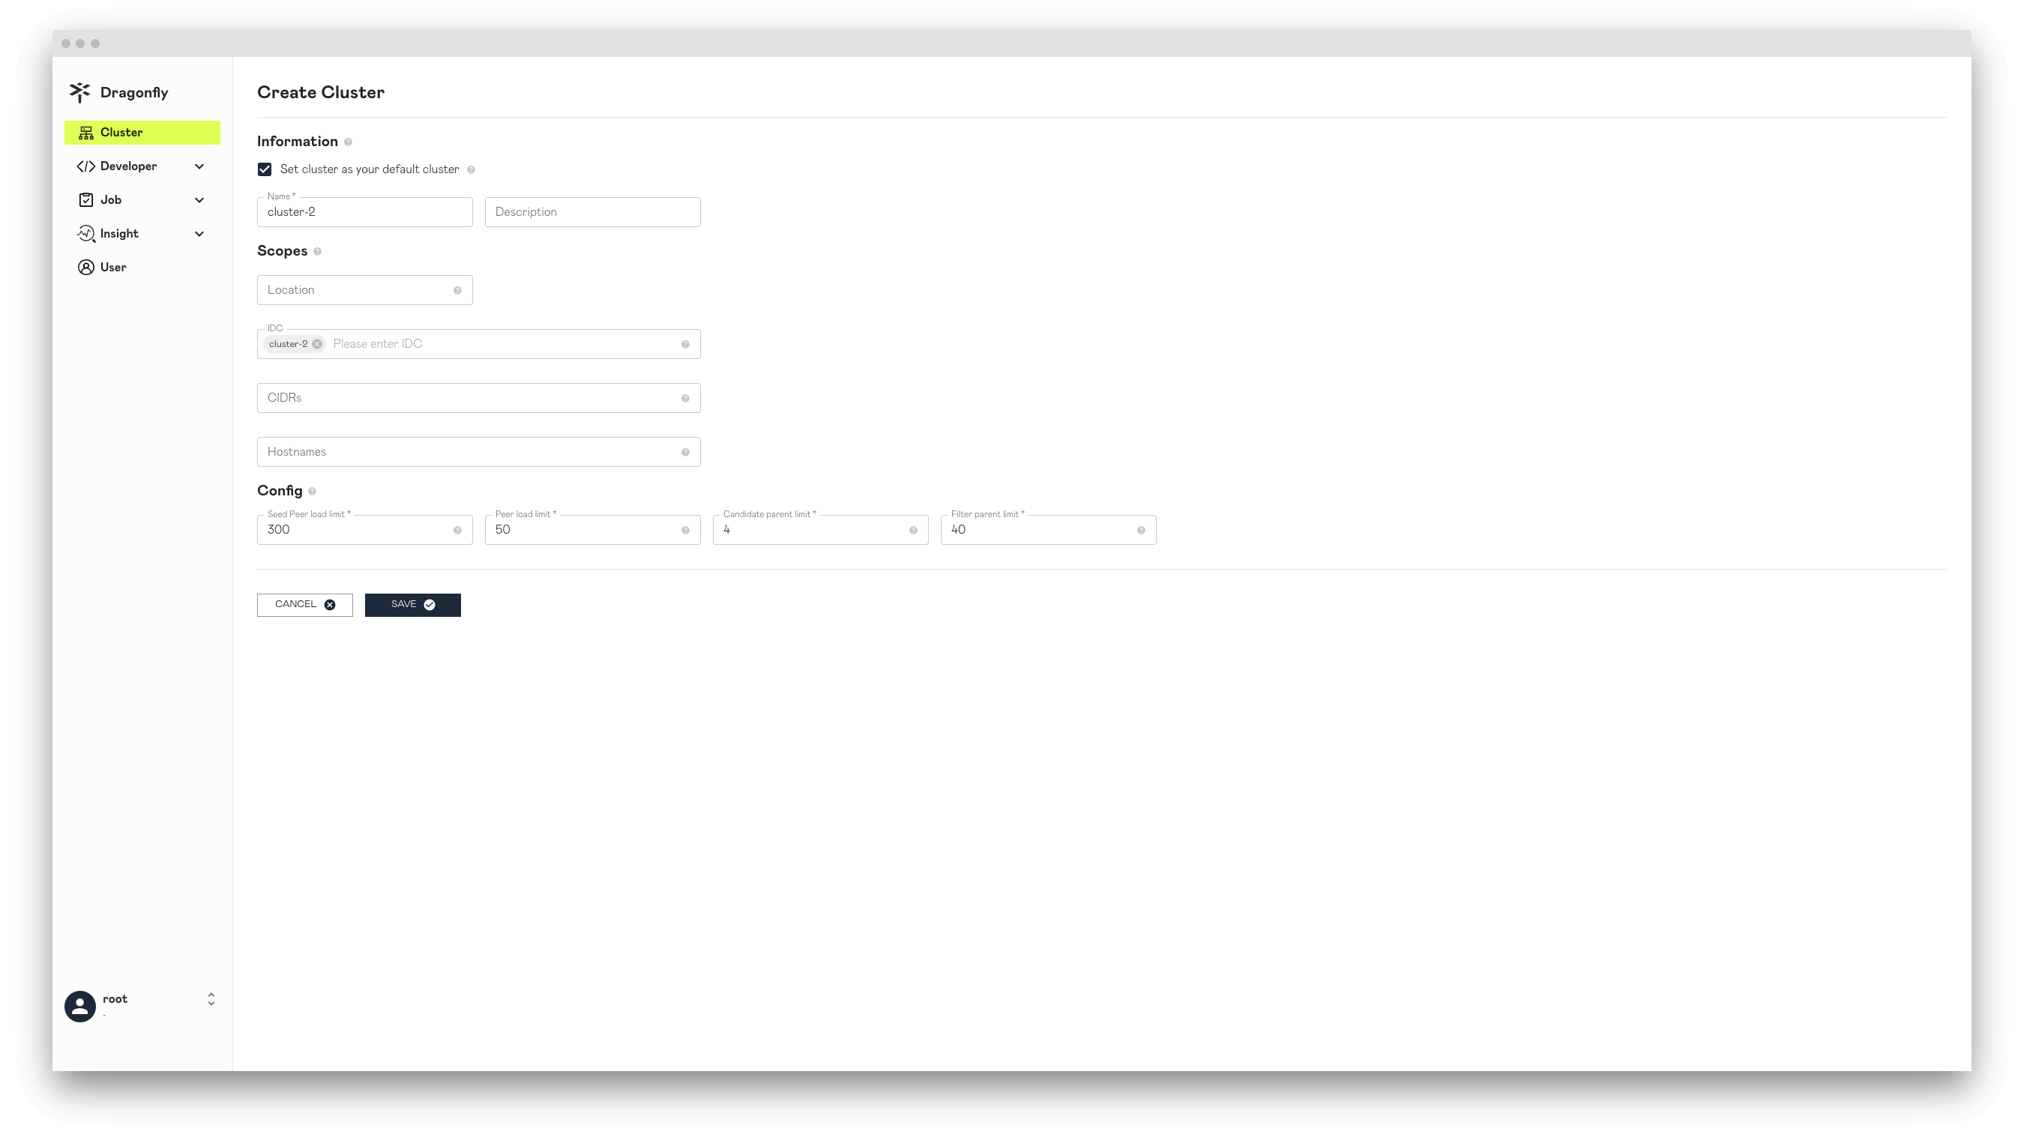Viewport: 2024px width, 1146px height.
Task: Click the info icon next to Information
Action: point(349,142)
